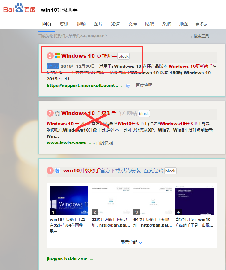The image size is (226, 270).
Task: Open the jingyan.baidu.com link
Action: [67, 259]
